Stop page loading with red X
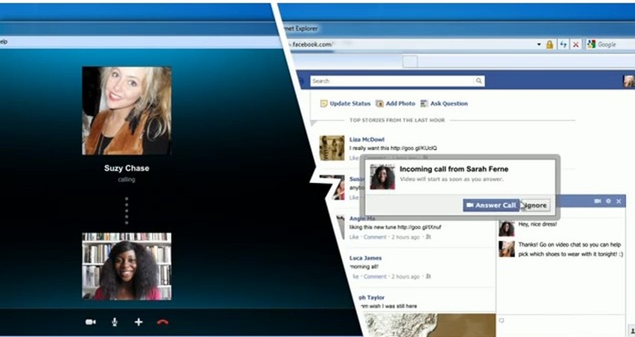 576,44
